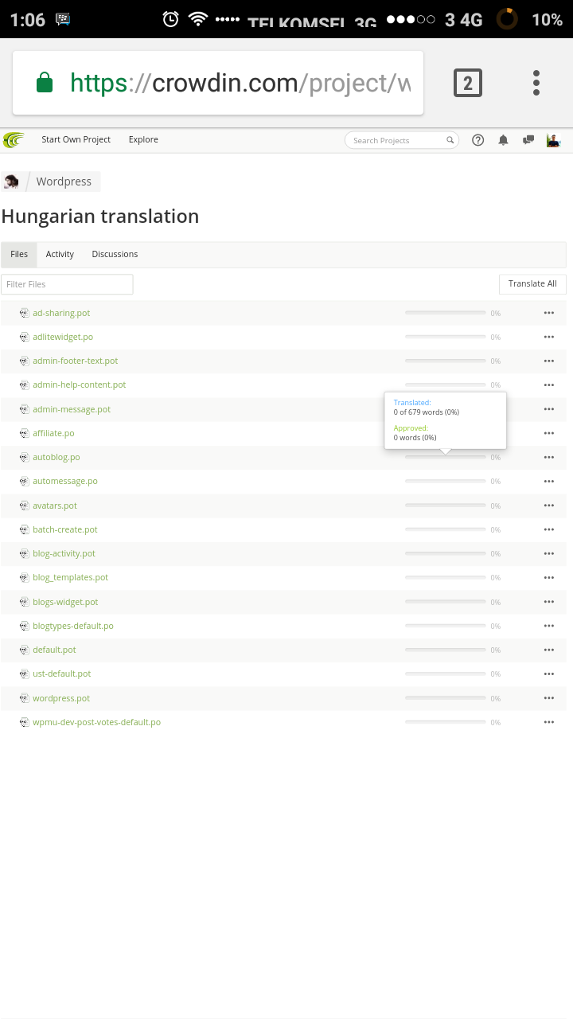Open the notifications bell icon
The image size is (573, 1019).
point(503,140)
